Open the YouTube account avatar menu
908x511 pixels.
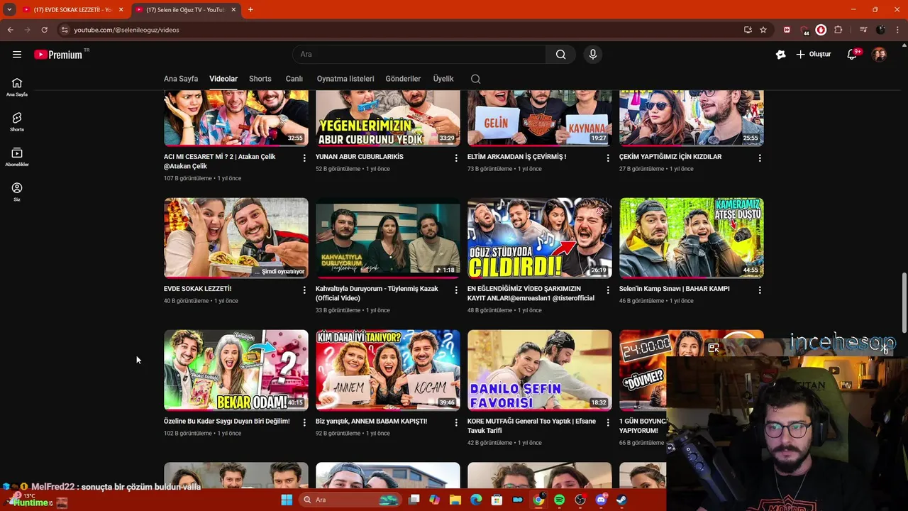(x=879, y=55)
